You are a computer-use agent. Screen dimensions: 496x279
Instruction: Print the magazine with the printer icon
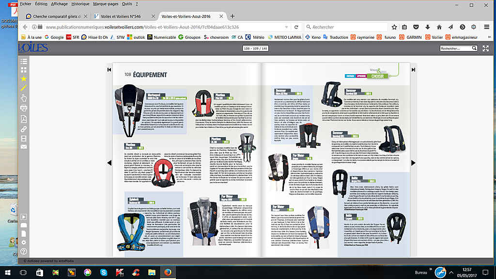pyautogui.click(x=24, y=108)
